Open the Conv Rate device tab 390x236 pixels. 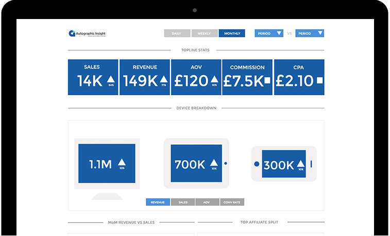[x=232, y=202]
